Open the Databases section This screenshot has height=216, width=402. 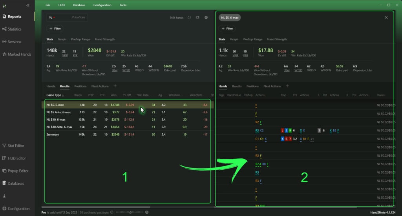click(16, 183)
